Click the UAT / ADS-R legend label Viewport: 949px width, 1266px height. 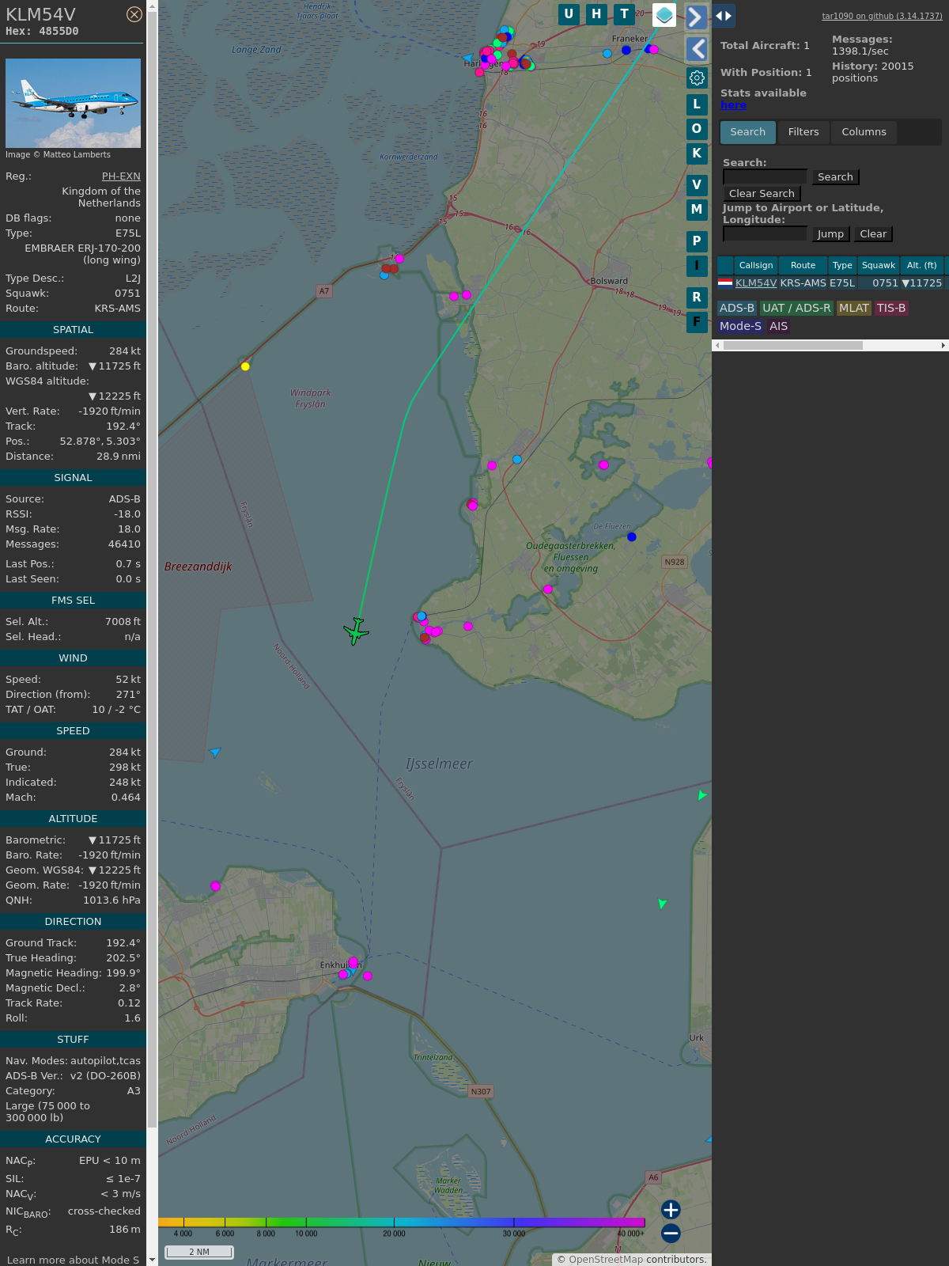(796, 309)
